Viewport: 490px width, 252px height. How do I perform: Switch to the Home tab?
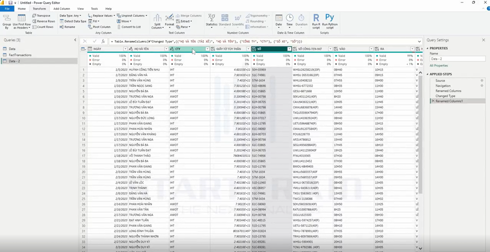pos(22,9)
